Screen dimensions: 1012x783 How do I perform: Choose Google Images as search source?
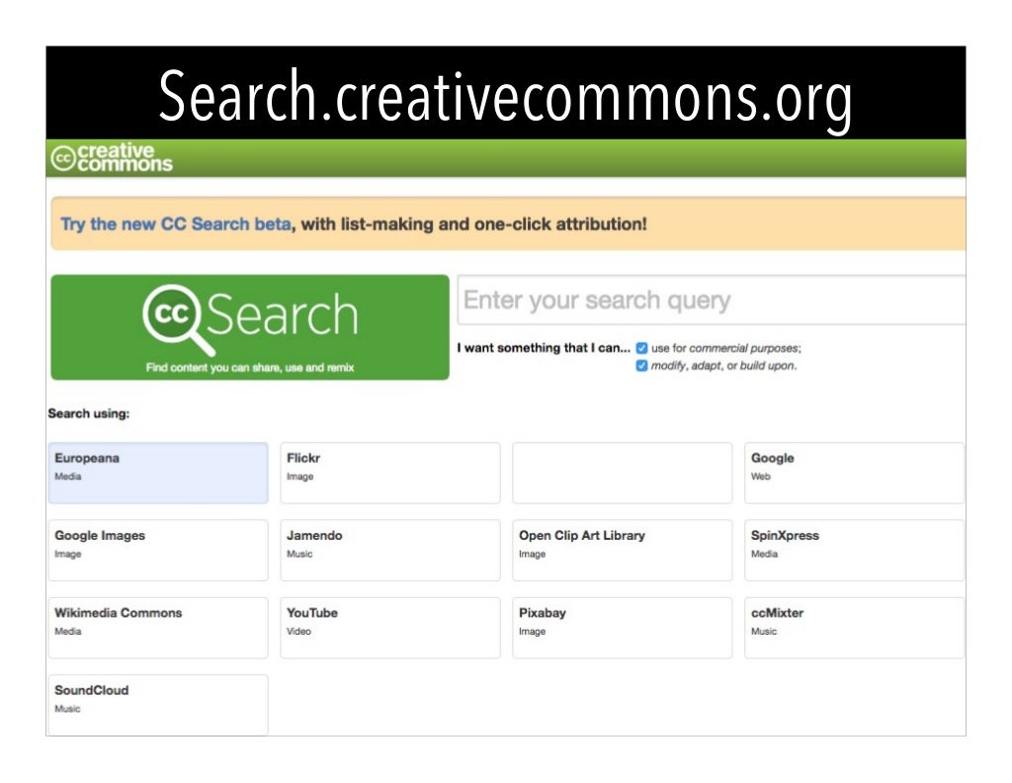158,550
